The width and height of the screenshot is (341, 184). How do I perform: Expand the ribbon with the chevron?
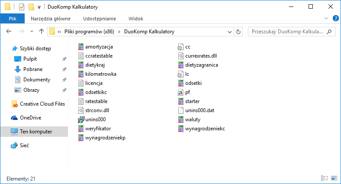click(326, 19)
